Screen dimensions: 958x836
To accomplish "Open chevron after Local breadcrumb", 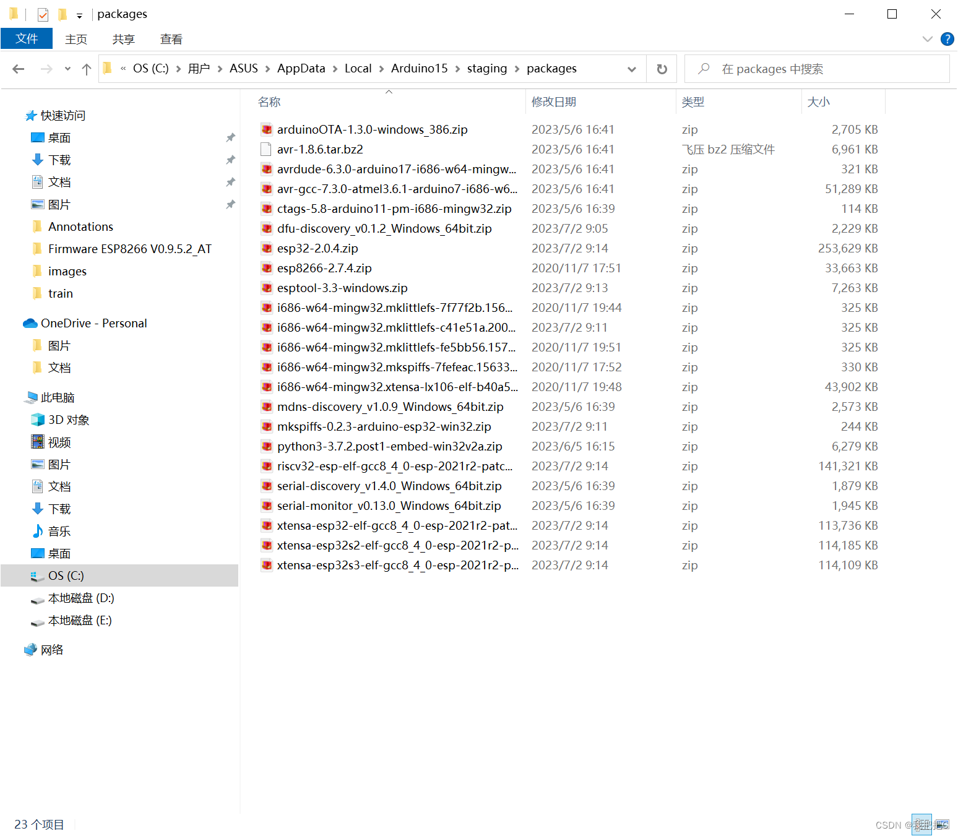I will coord(381,69).
